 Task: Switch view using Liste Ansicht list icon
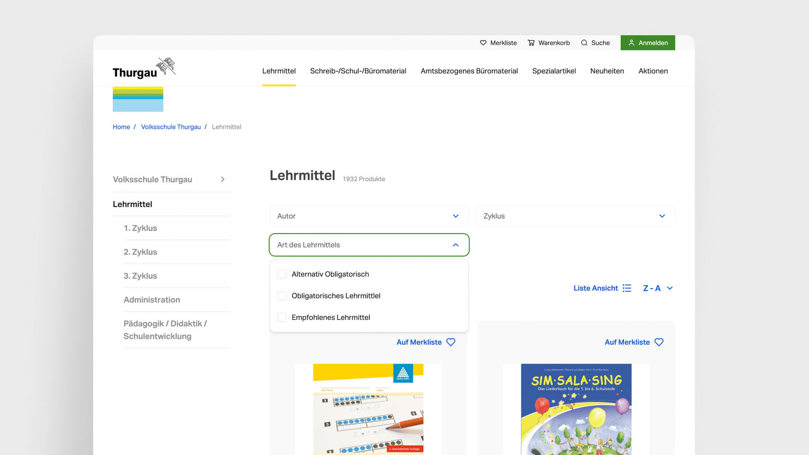coord(627,288)
